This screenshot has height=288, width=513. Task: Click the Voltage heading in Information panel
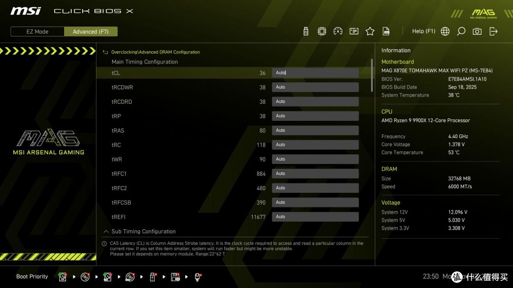click(390, 203)
